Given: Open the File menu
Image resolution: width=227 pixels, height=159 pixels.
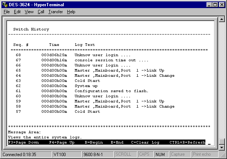Looking at the screenshot, I should pos(7,12).
